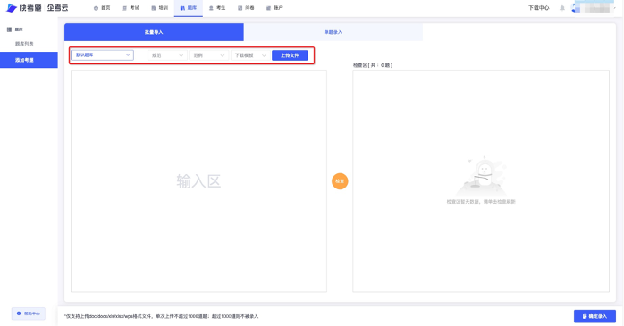624x326 pixels.
Task: Expand the 默认题库 question bank dropdown
Action: pyautogui.click(x=102, y=55)
